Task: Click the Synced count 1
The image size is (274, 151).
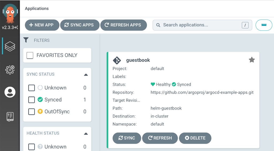Action: tap(85, 100)
